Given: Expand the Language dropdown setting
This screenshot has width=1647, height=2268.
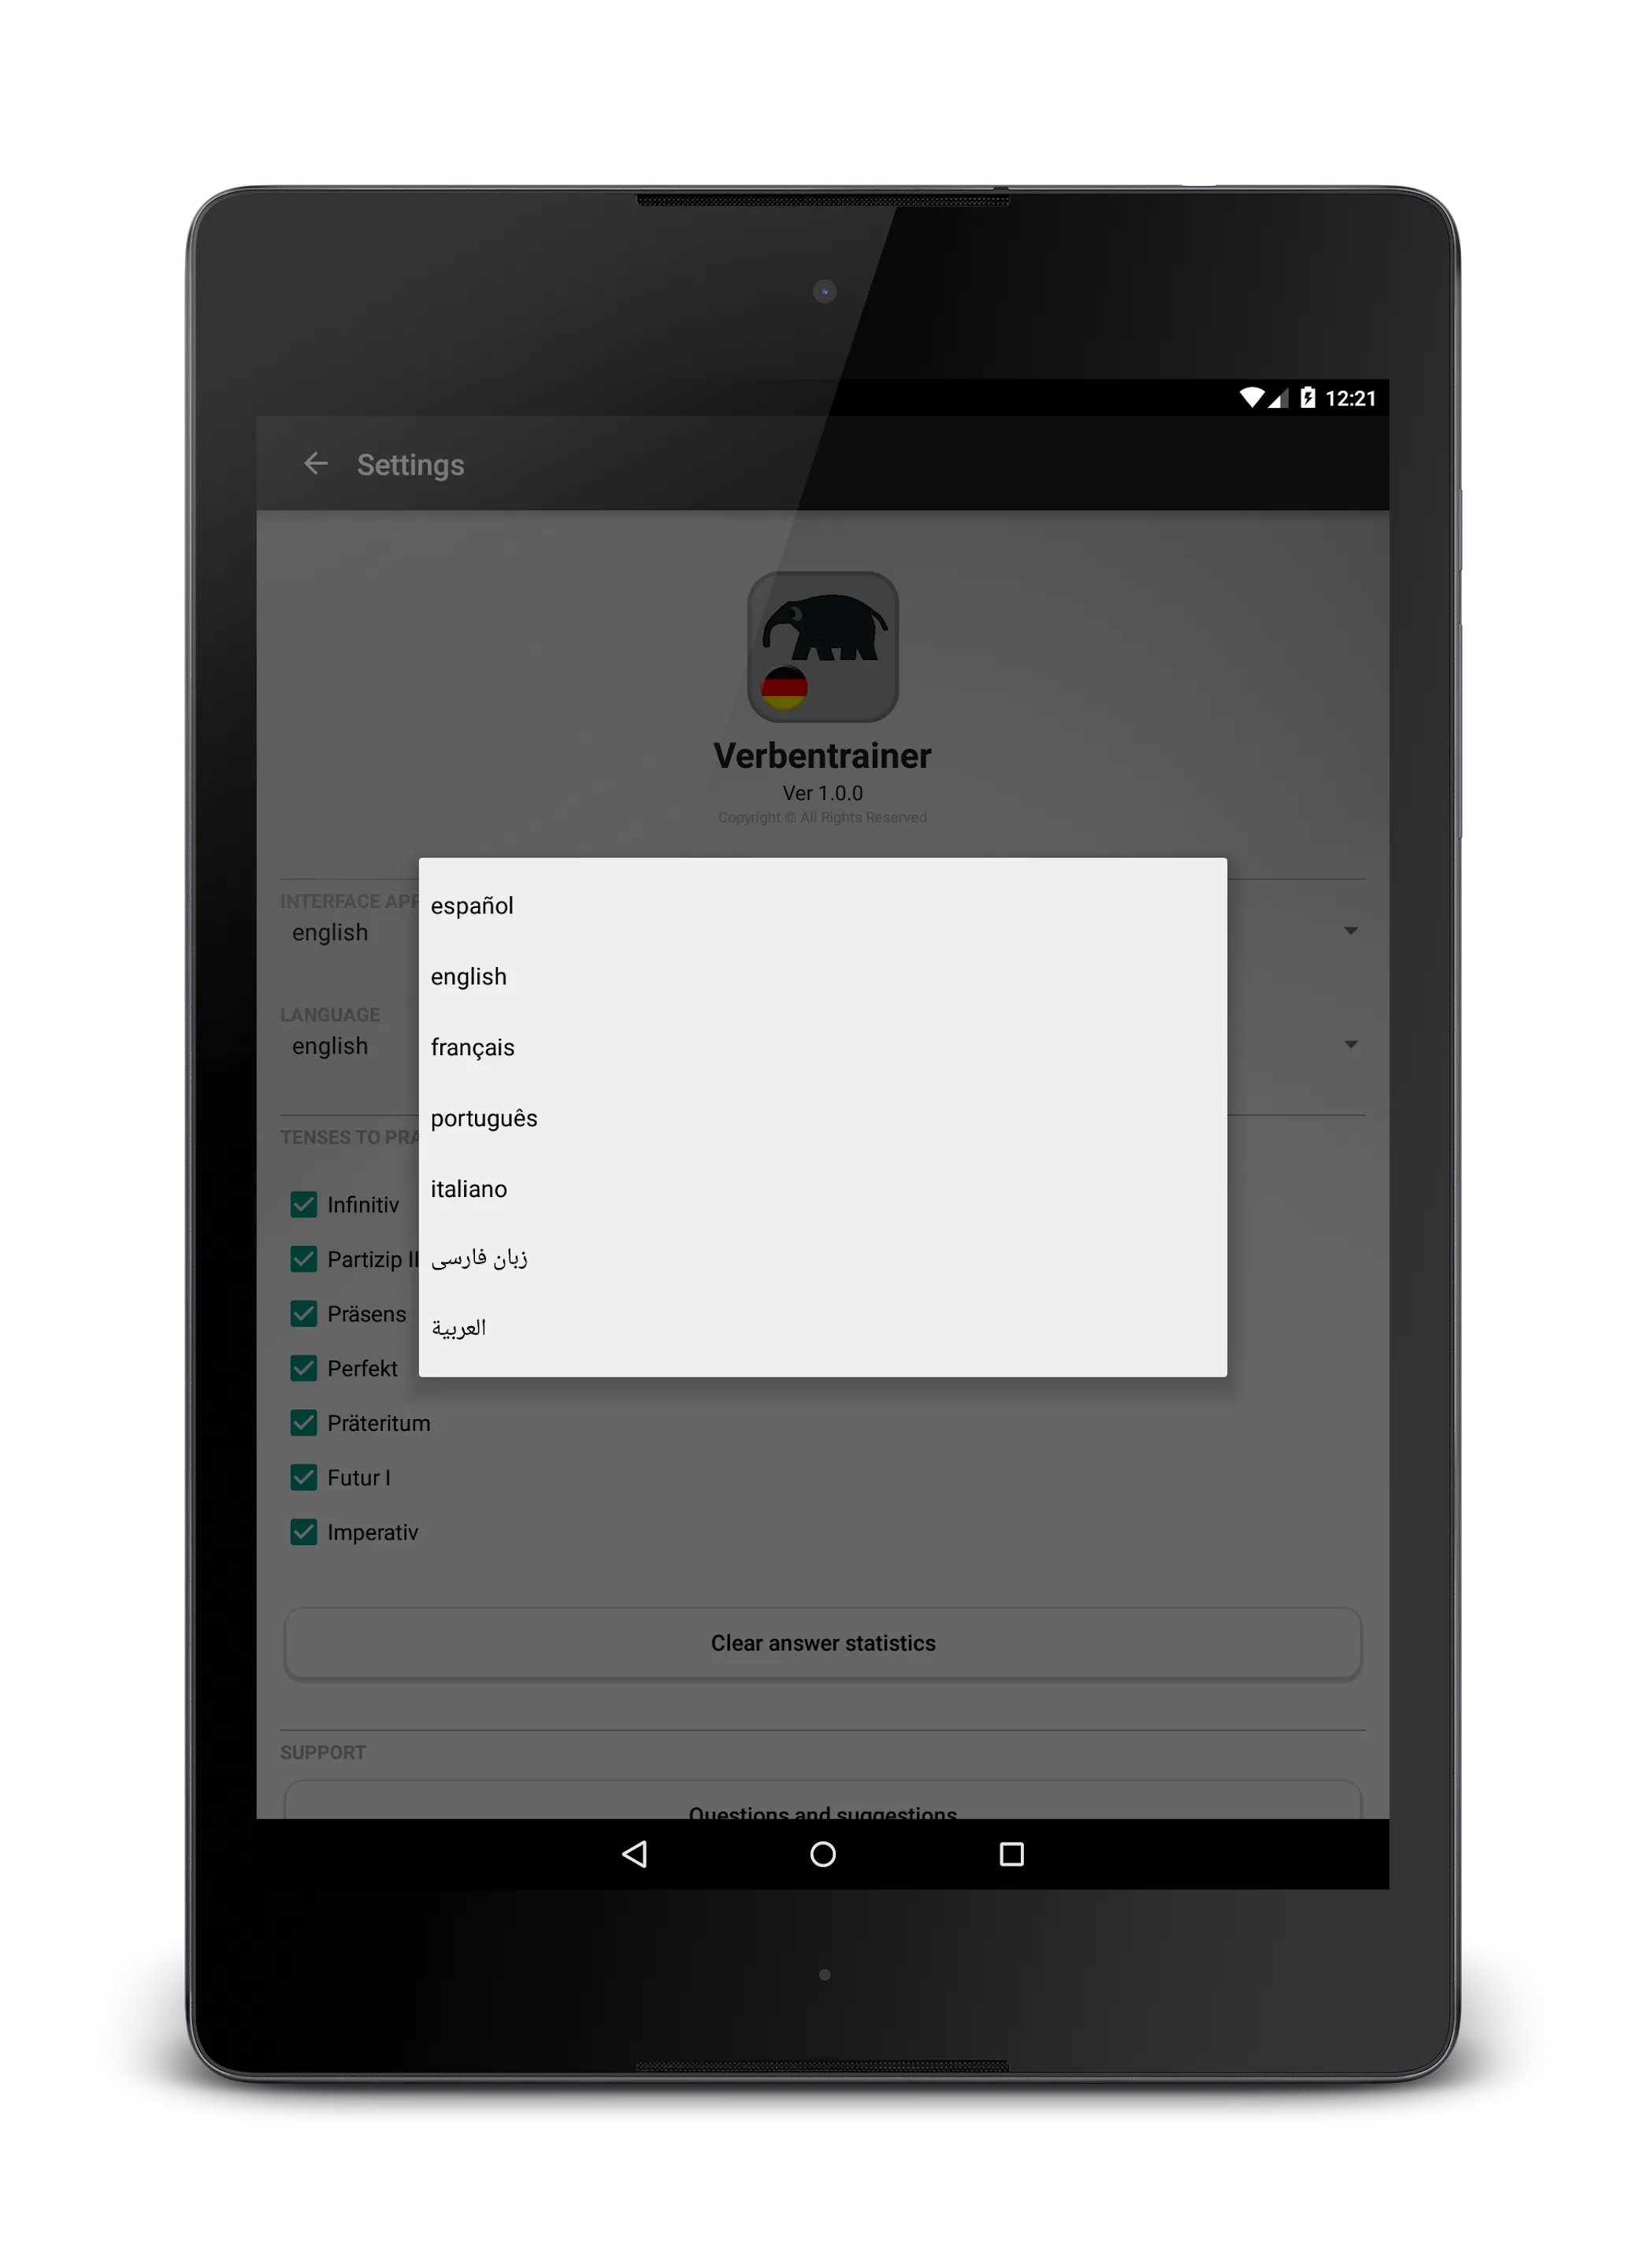Looking at the screenshot, I should pyautogui.click(x=1353, y=1046).
